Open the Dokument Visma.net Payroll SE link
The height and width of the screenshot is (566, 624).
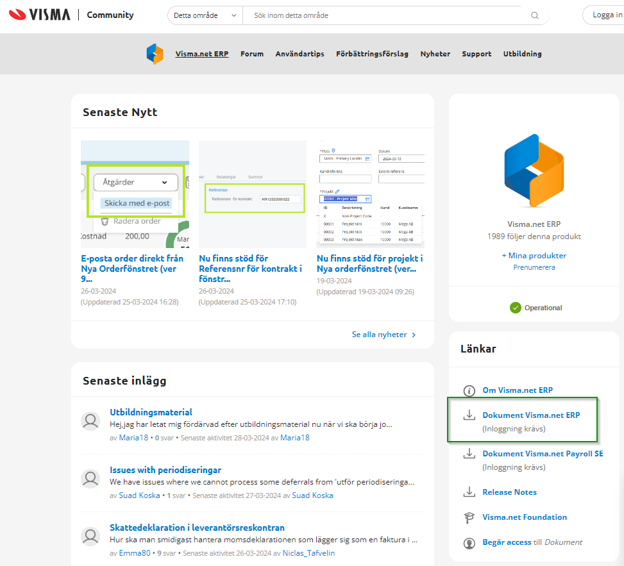pyautogui.click(x=543, y=454)
